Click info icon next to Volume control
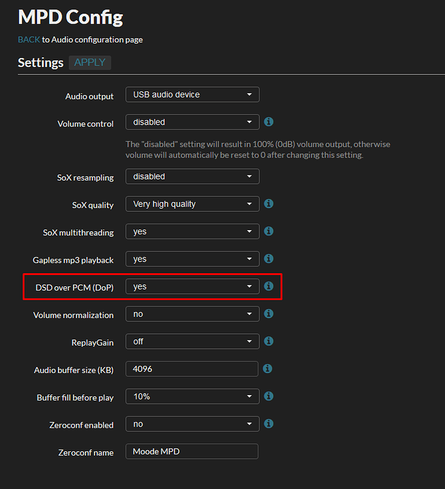445x489 pixels. tap(269, 122)
